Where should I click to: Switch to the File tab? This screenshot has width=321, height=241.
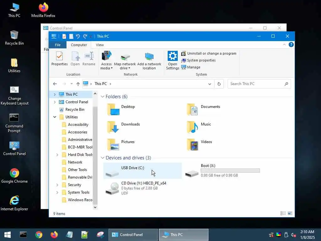[x=58, y=45]
